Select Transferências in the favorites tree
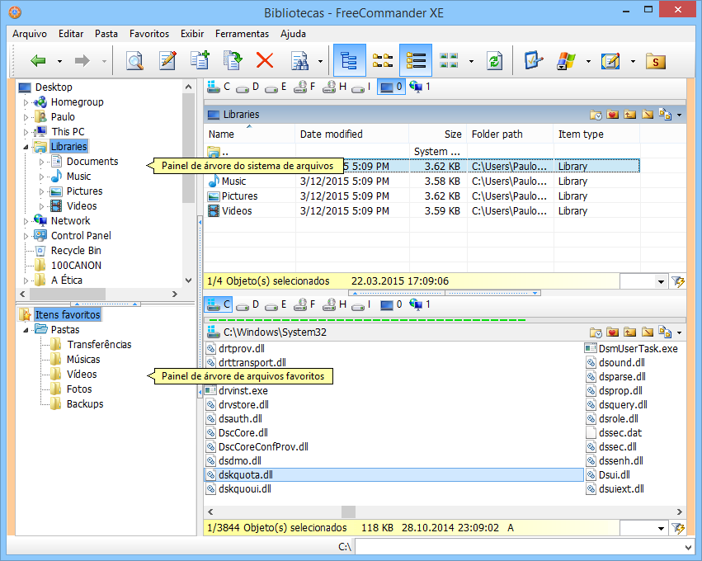The height and width of the screenshot is (561, 702). click(99, 345)
